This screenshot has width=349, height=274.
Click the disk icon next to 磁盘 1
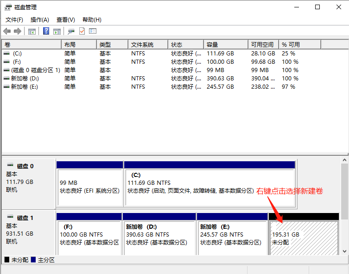click(10, 217)
